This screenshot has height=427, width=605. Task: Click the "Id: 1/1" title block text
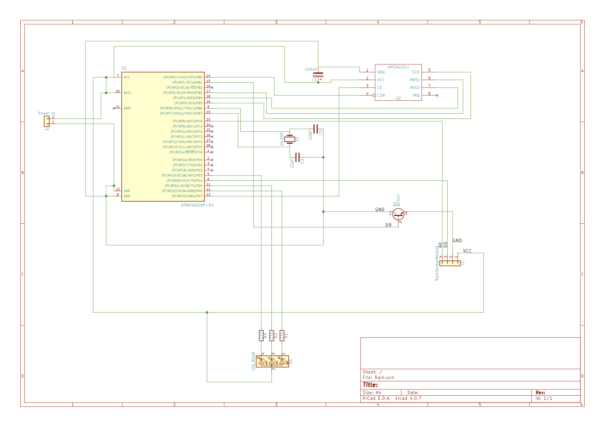[x=544, y=398]
